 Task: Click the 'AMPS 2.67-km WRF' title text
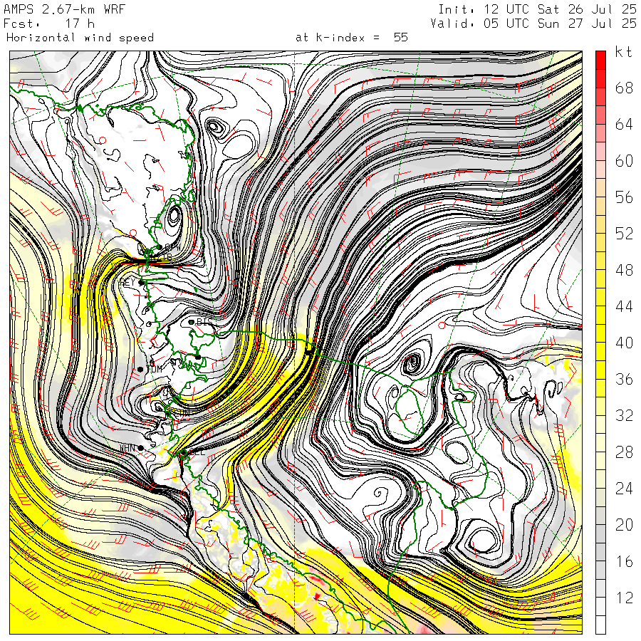64,9
